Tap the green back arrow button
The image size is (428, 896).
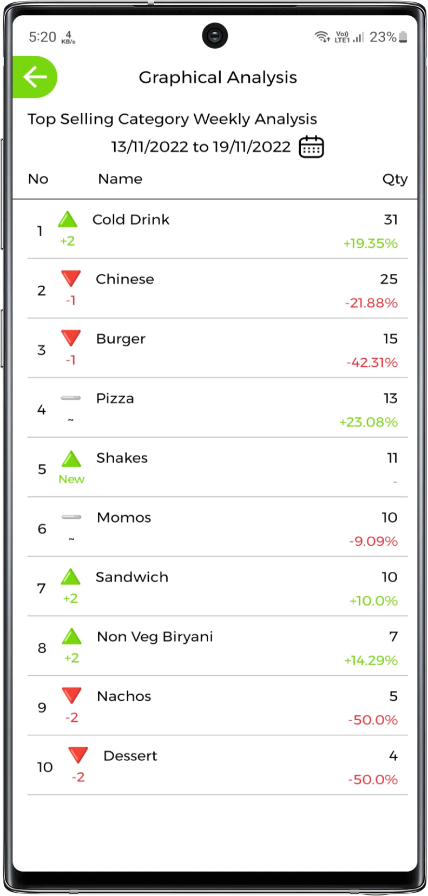[35, 77]
